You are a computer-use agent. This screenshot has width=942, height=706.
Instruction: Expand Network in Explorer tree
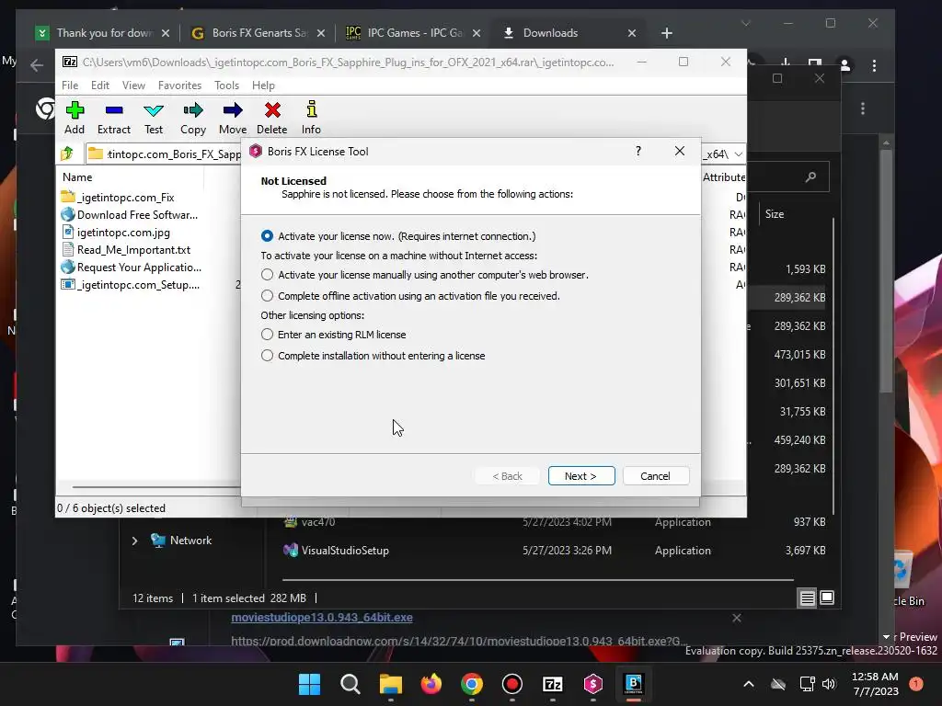click(x=134, y=541)
